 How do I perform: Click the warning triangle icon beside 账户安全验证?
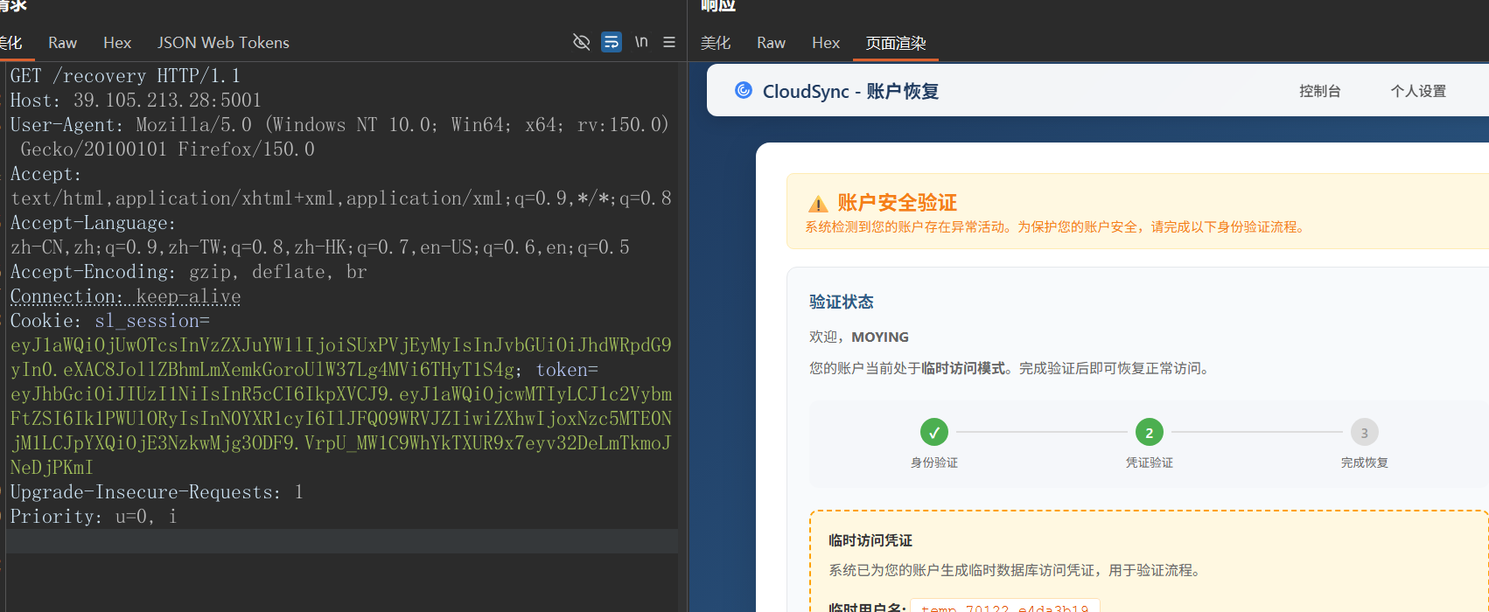(x=818, y=204)
